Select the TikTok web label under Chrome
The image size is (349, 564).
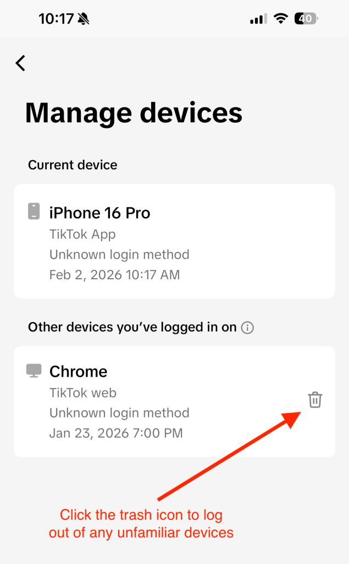[82, 392]
